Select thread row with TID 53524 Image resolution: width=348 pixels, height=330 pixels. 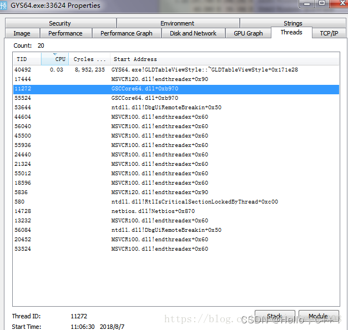[x=176, y=249]
